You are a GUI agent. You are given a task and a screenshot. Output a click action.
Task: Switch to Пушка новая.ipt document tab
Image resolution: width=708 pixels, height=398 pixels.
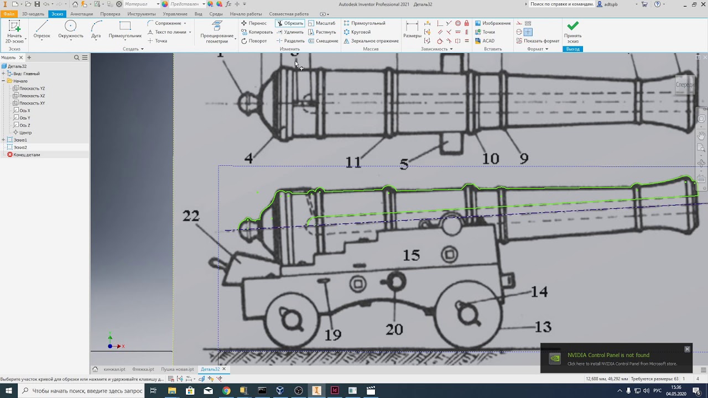(x=177, y=369)
